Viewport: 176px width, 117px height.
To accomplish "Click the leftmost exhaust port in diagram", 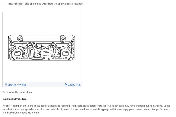I will click(x=18, y=53).
